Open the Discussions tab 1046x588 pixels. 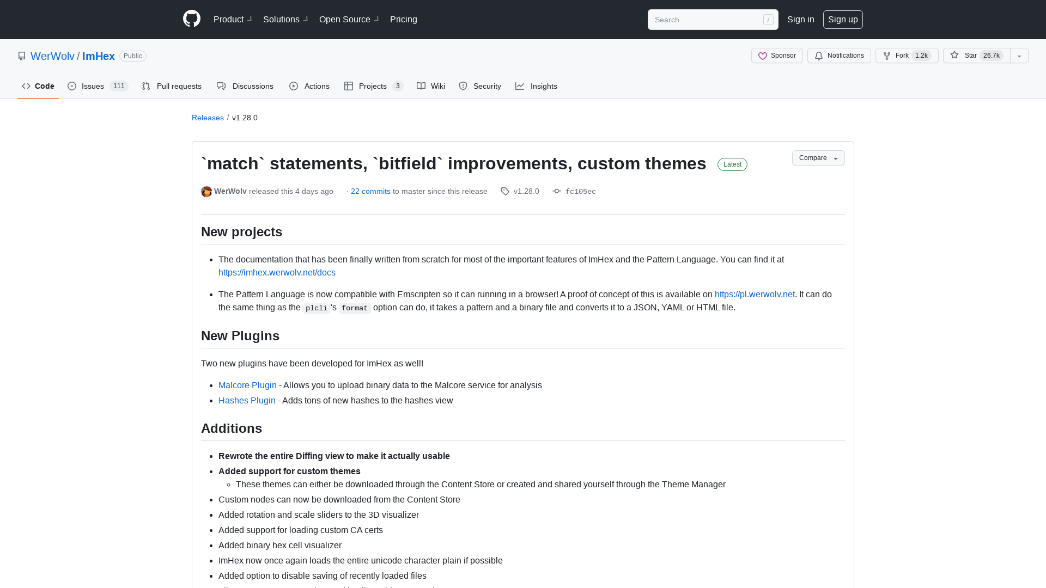point(245,86)
